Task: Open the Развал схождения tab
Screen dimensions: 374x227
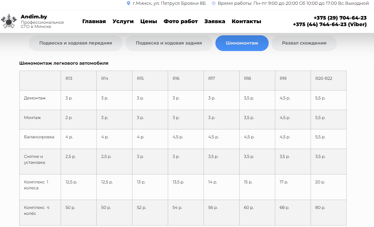Action: 304,43
